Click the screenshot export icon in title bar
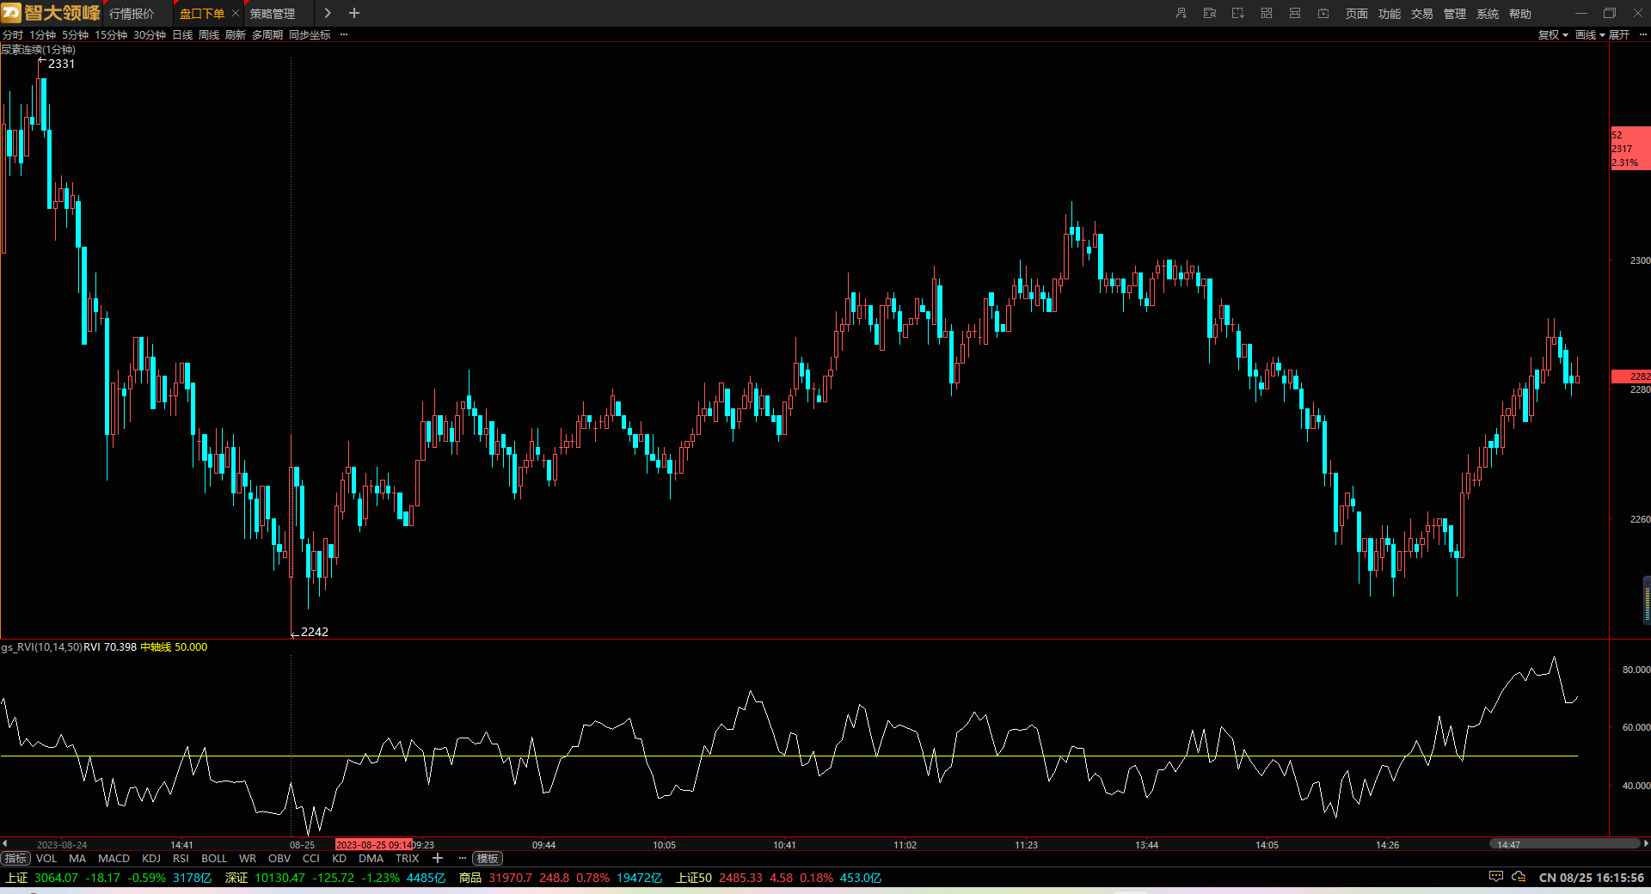Screen dimensions: 1651x894 point(1237,13)
